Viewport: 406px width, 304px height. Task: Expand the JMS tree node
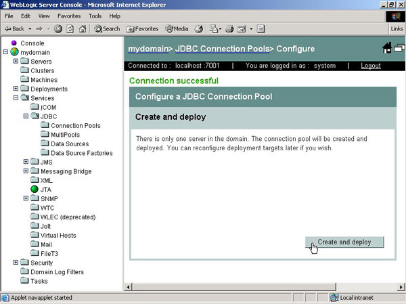coord(26,162)
